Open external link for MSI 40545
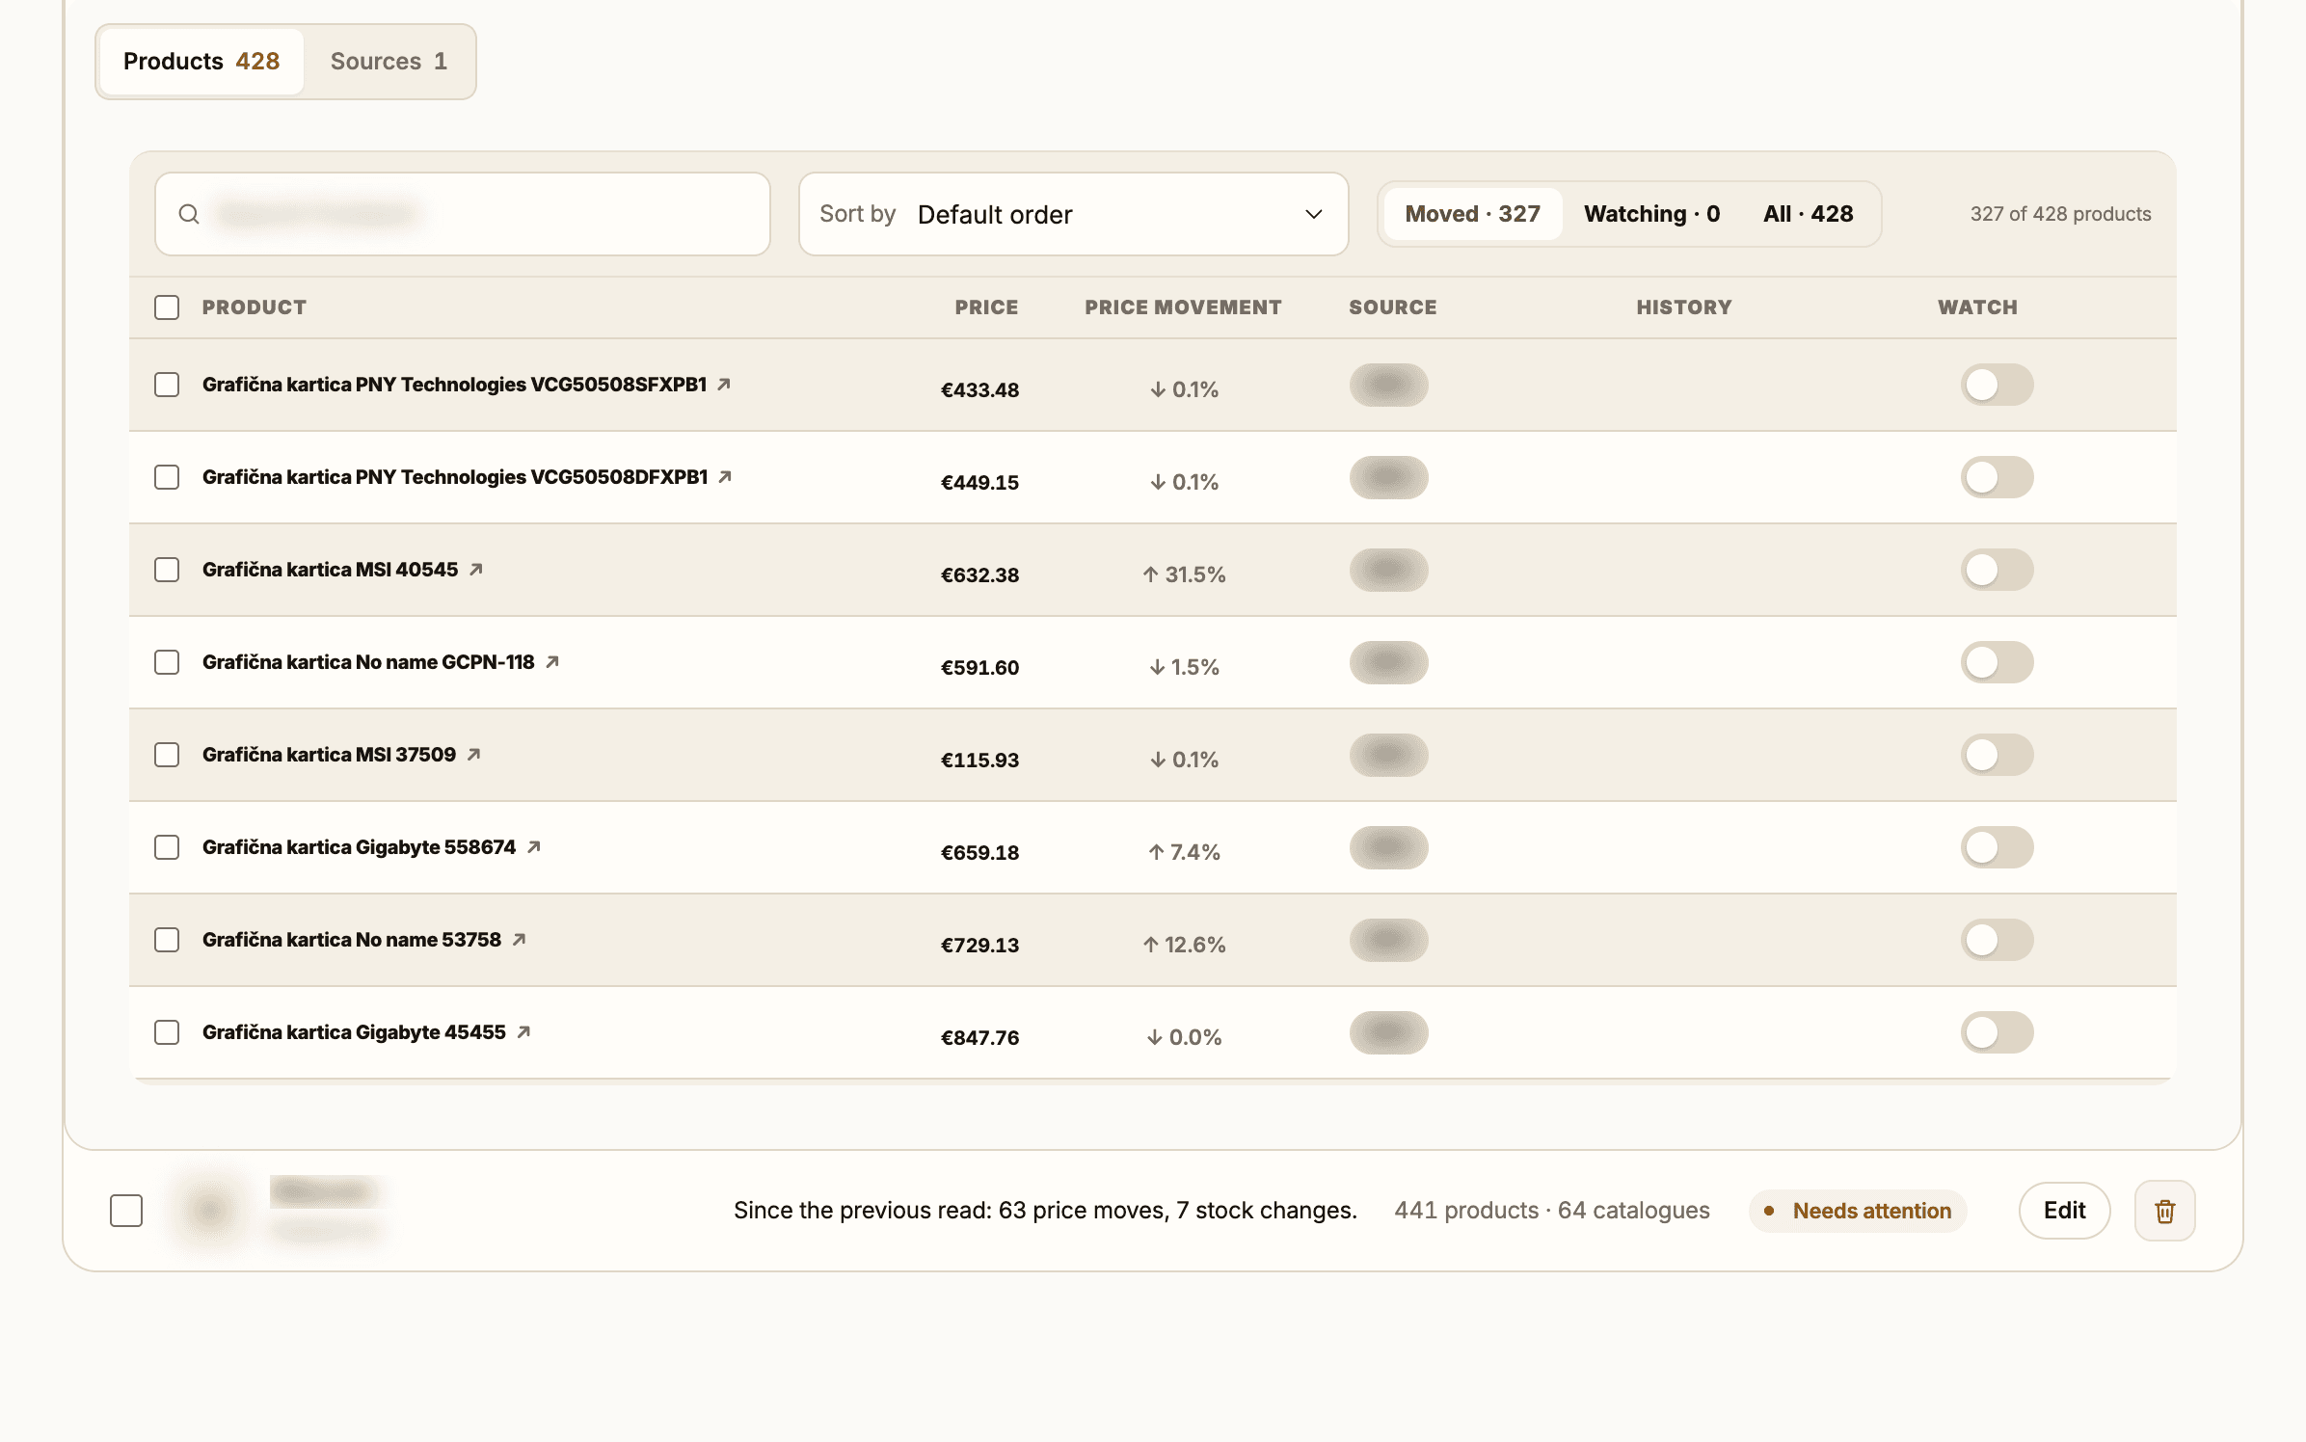Viewport: 2306px width, 1442px height. 475,570
